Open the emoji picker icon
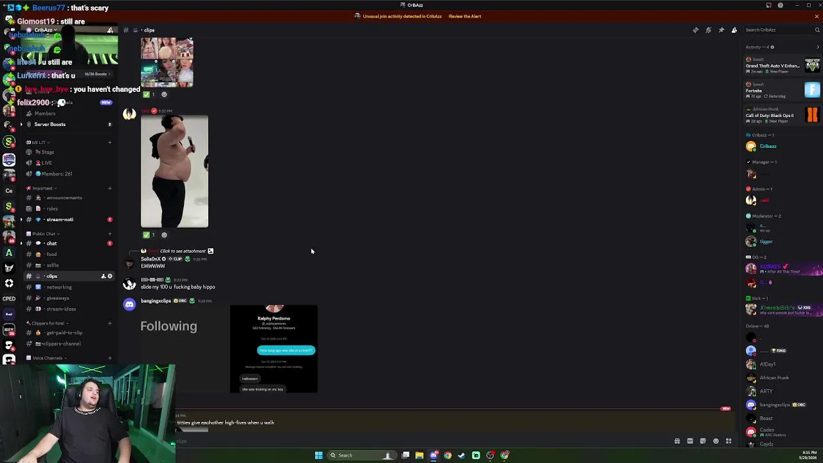The width and height of the screenshot is (823, 463). point(716,441)
